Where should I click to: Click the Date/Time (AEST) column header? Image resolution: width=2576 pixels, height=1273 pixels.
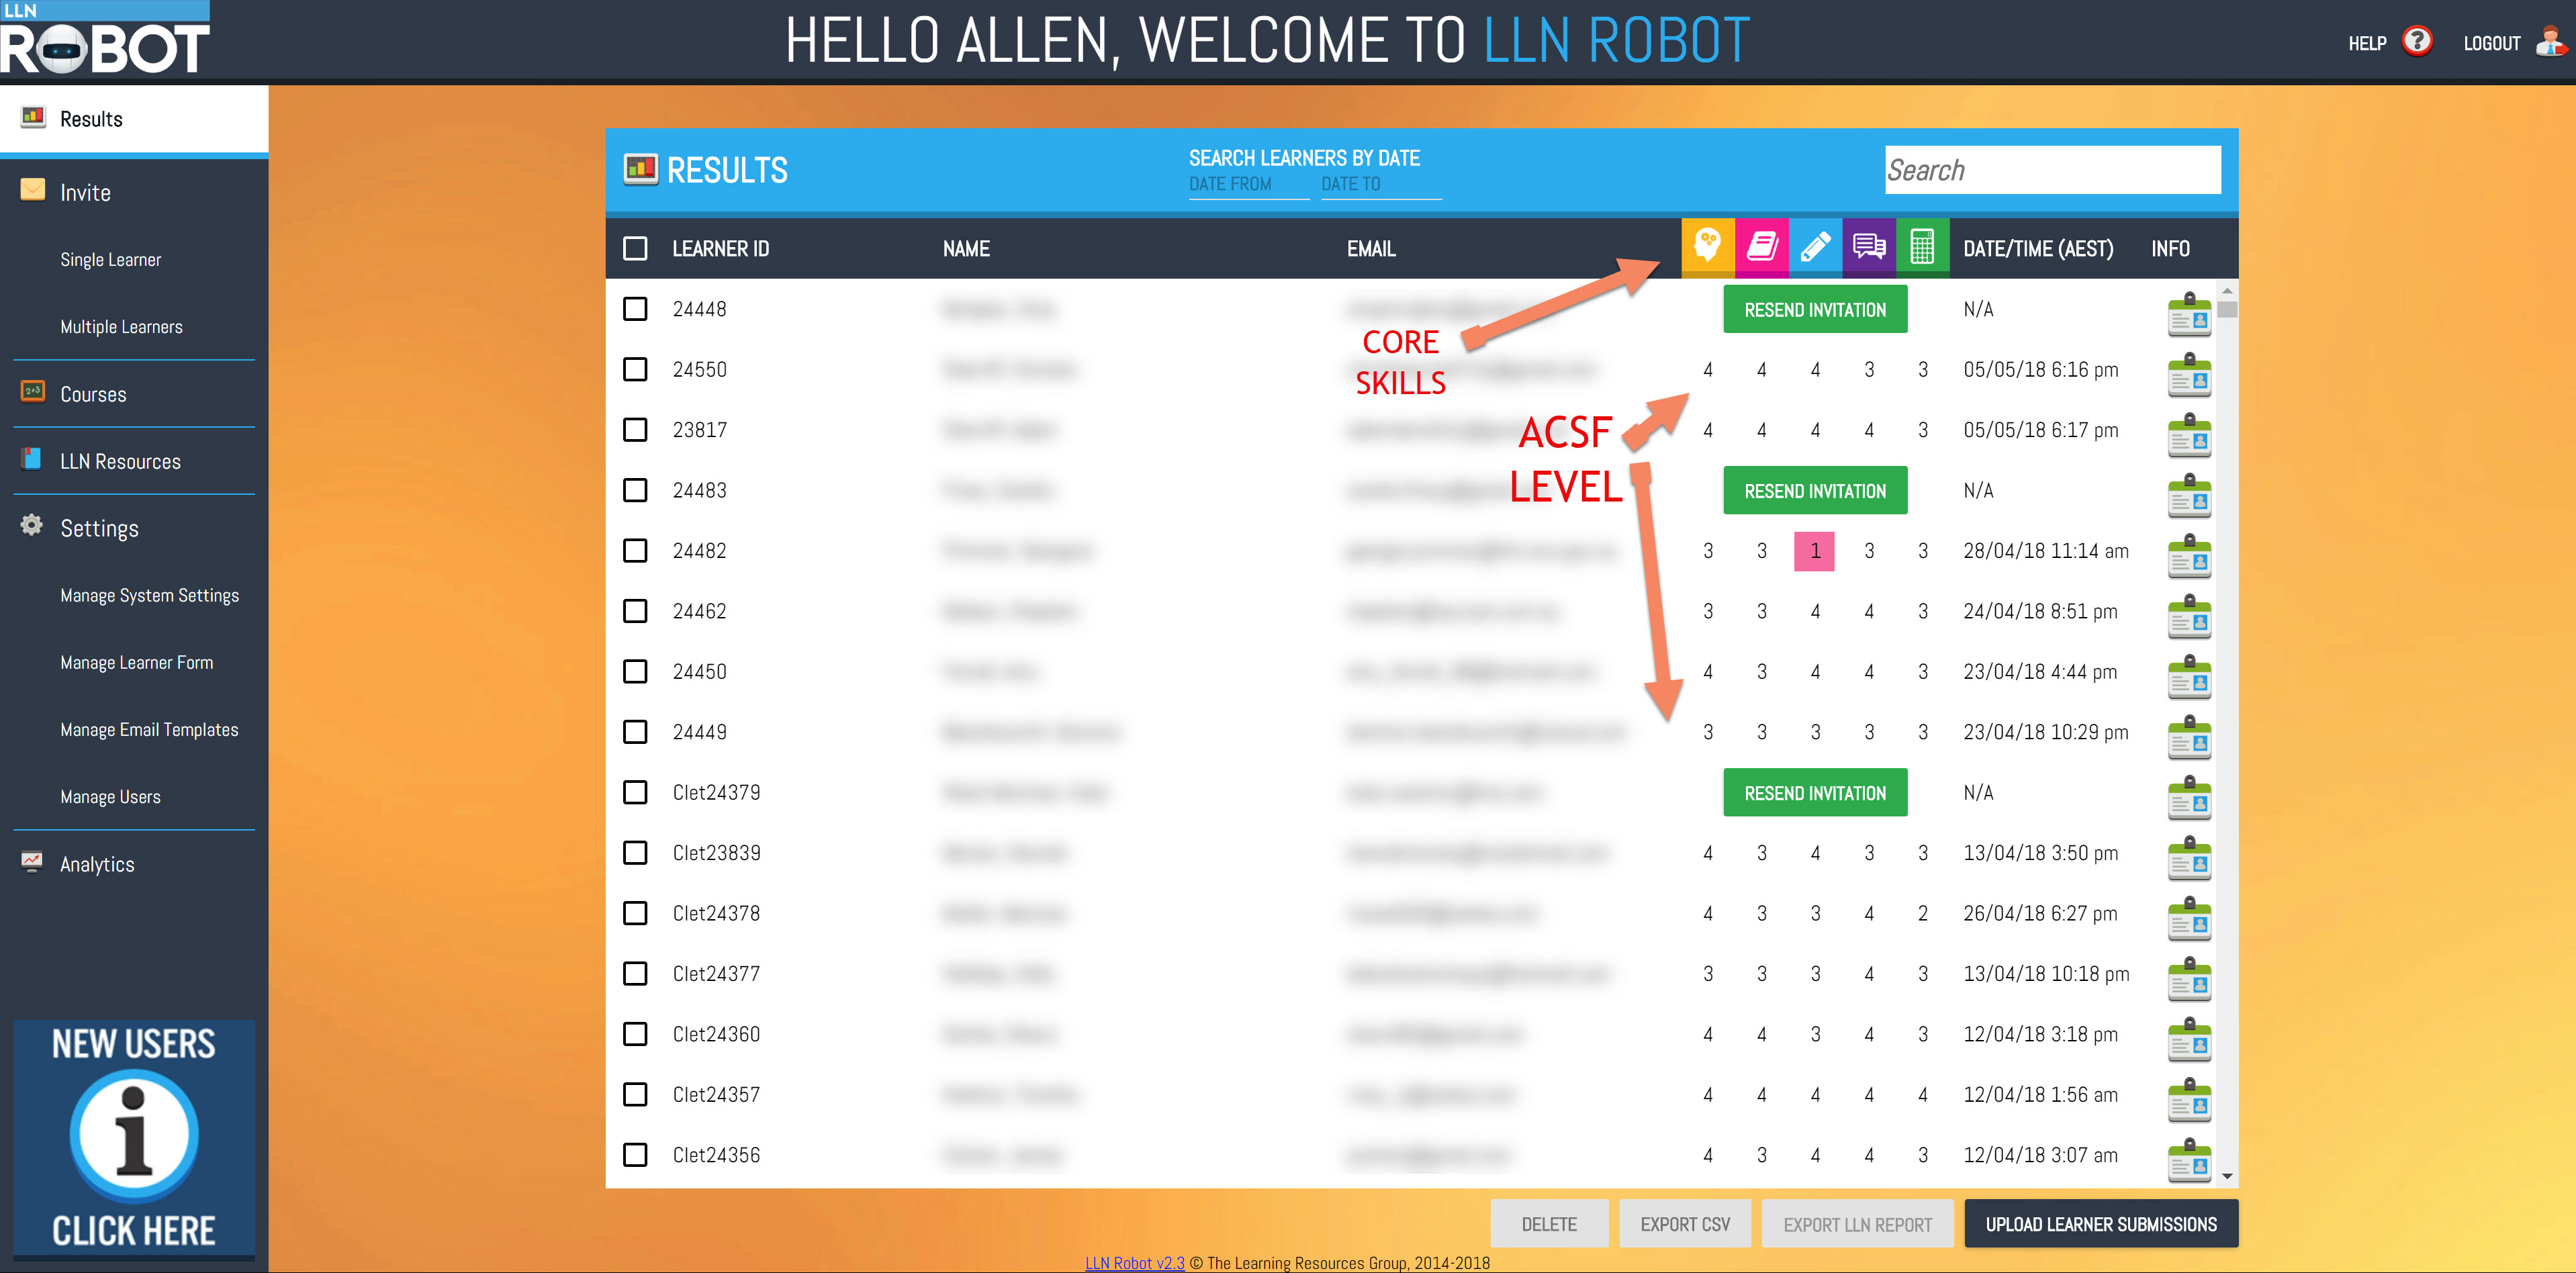[2038, 248]
